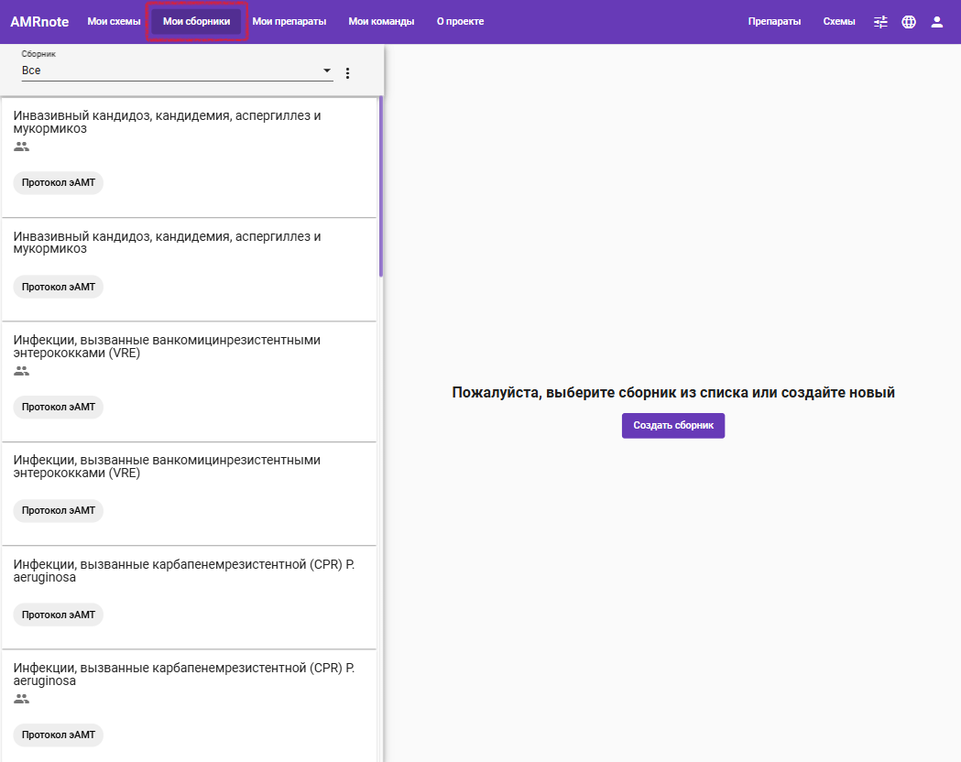Click the collection list scrollbar thumb
Screen dimensions: 961x762
point(380,187)
